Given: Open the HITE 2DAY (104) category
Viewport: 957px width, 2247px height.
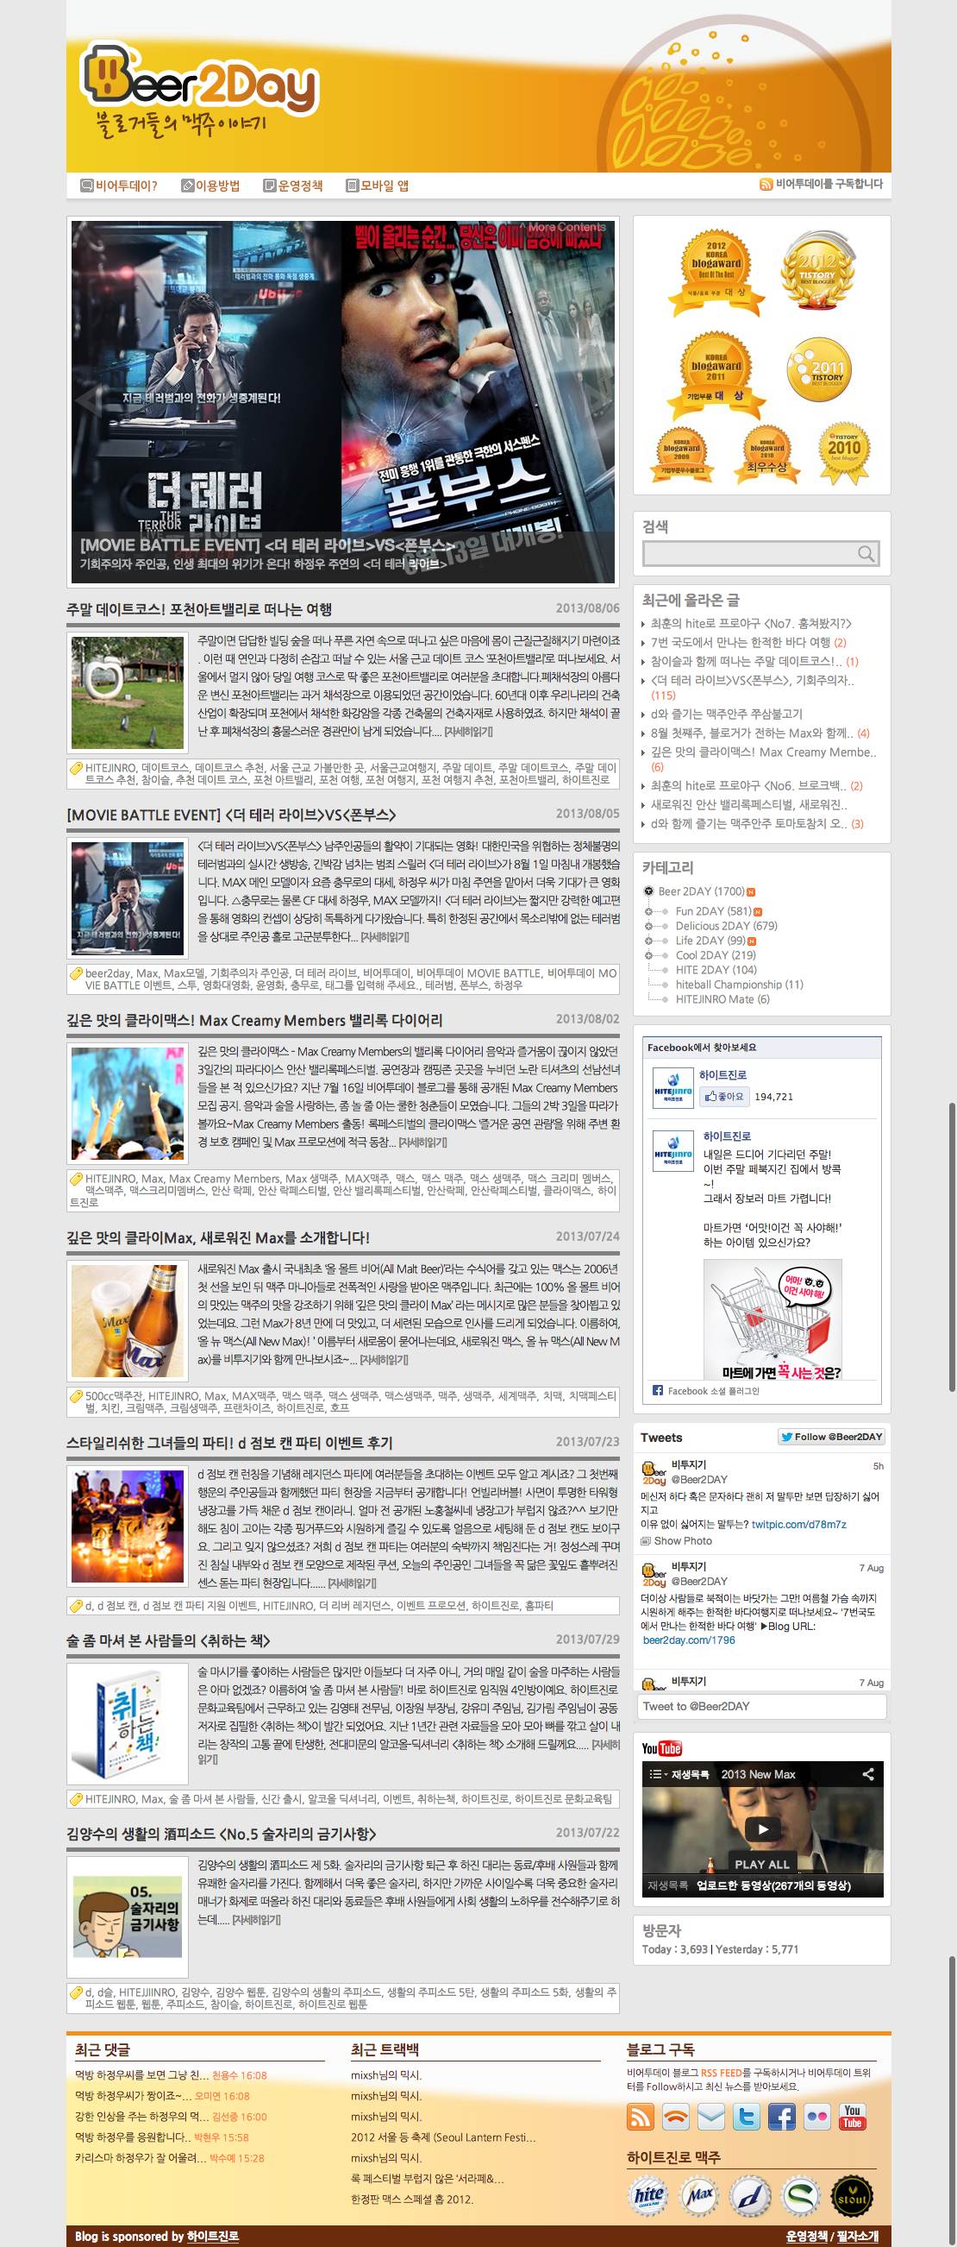Looking at the screenshot, I should click(716, 970).
